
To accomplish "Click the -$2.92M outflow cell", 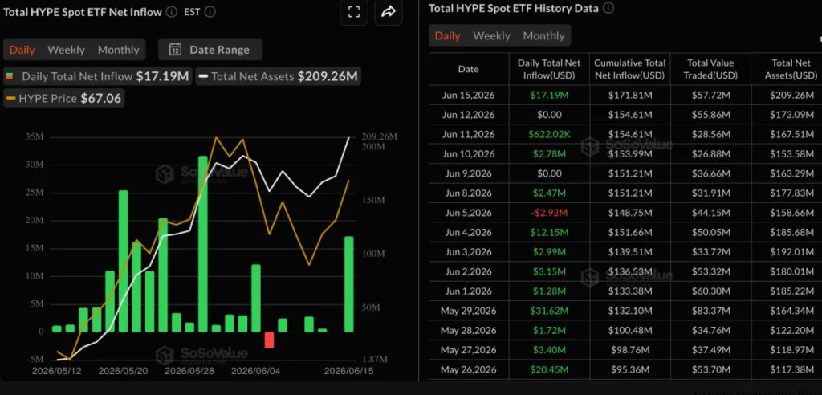I will point(549,213).
